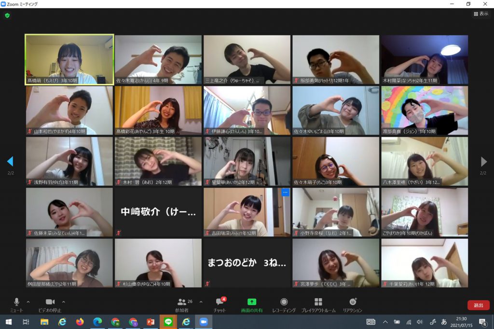Open more options on 吉田瑞深's video tile

(x=285, y=192)
